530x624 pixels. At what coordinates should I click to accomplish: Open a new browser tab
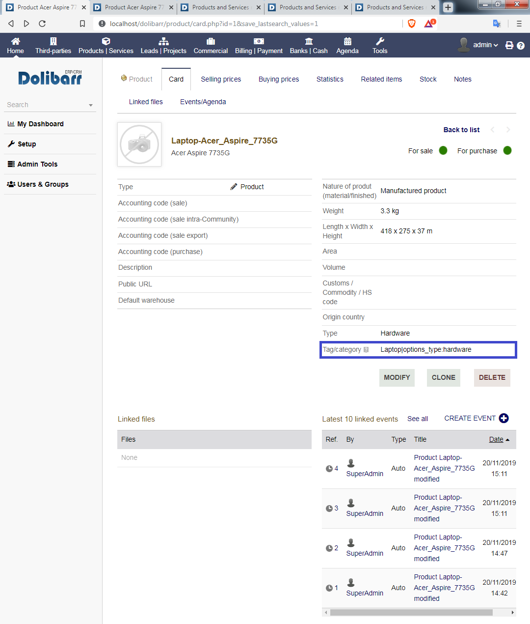pyautogui.click(x=448, y=7)
